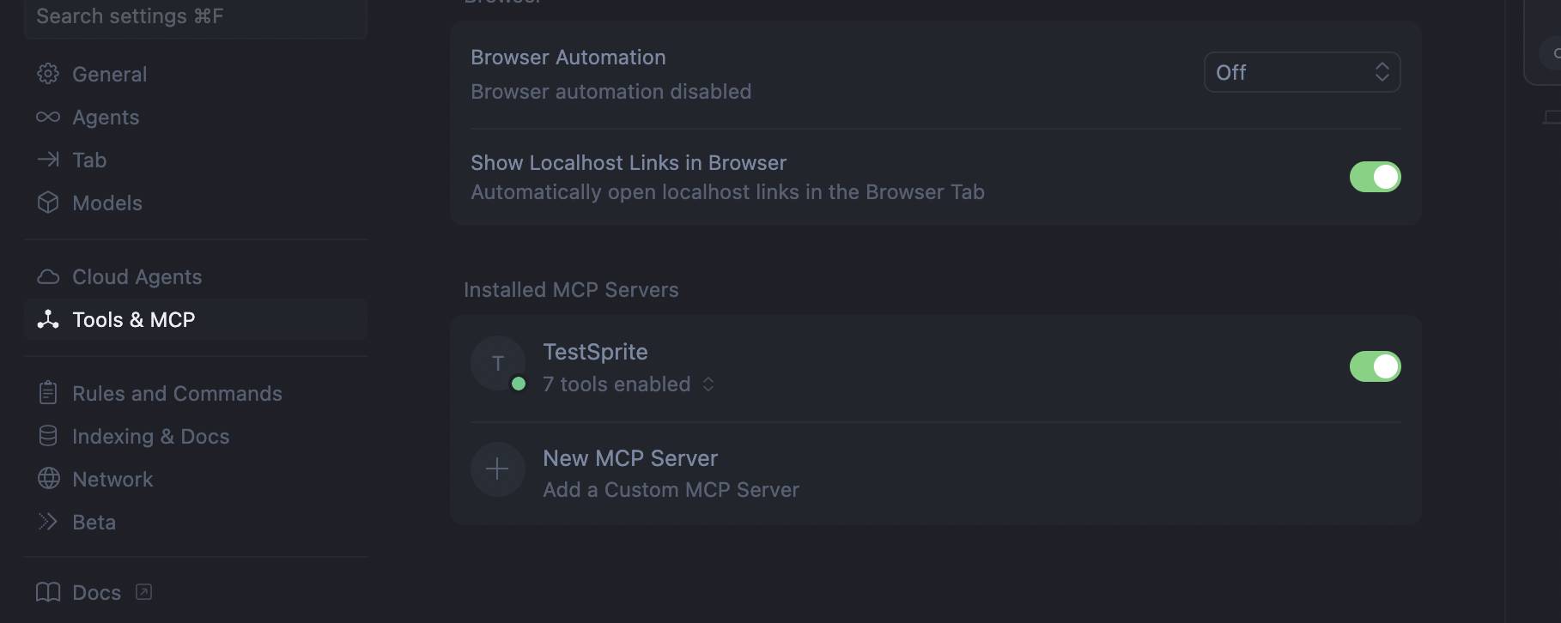
Task: Select the Beta double-chevron icon
Action: 49,522
